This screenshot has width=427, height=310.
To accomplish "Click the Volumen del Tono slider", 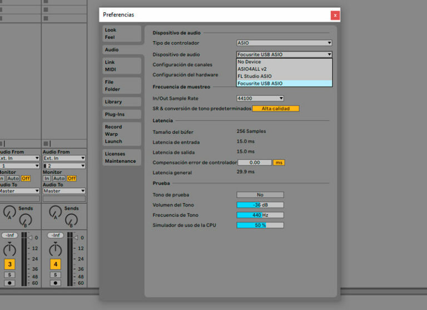I will pyautogui.click(x=260, y=205).
